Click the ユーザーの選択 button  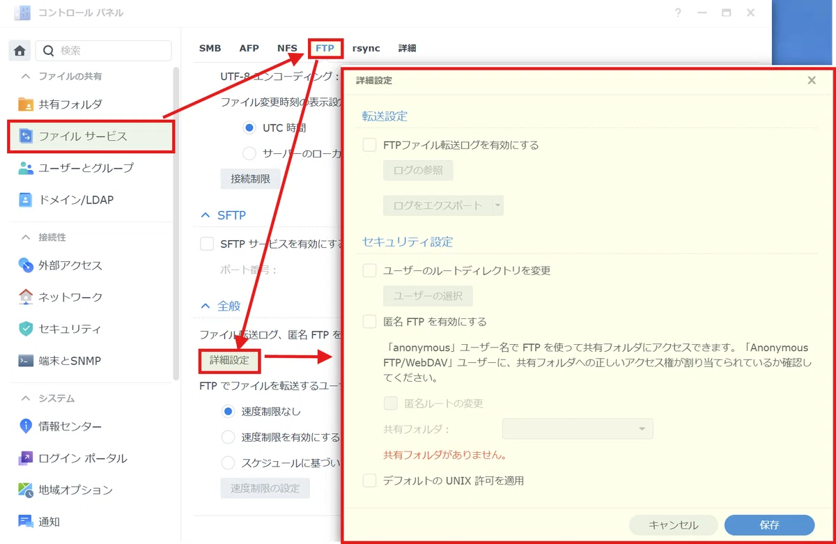pyautogui.click(x=428, y=296)
